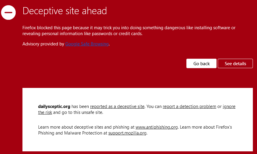Click the bold dailysceptic.org domain name
The image size is (257, 154).
click(54, 107)
